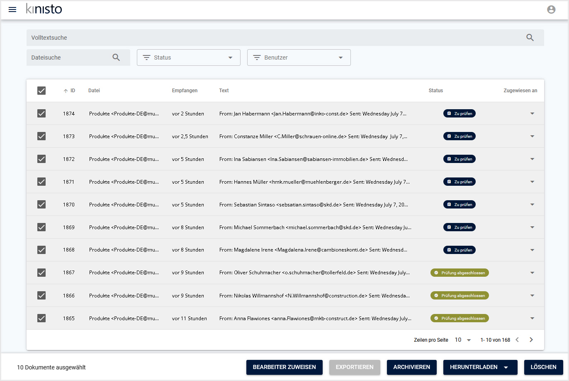Click the Dateisuche search icon
The width and height of the screenshot is (569, 381).
[x=116, y=58]
